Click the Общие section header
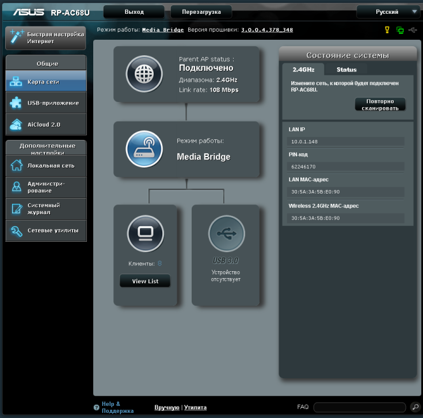The image size is (423, 418). coord(46,63)
